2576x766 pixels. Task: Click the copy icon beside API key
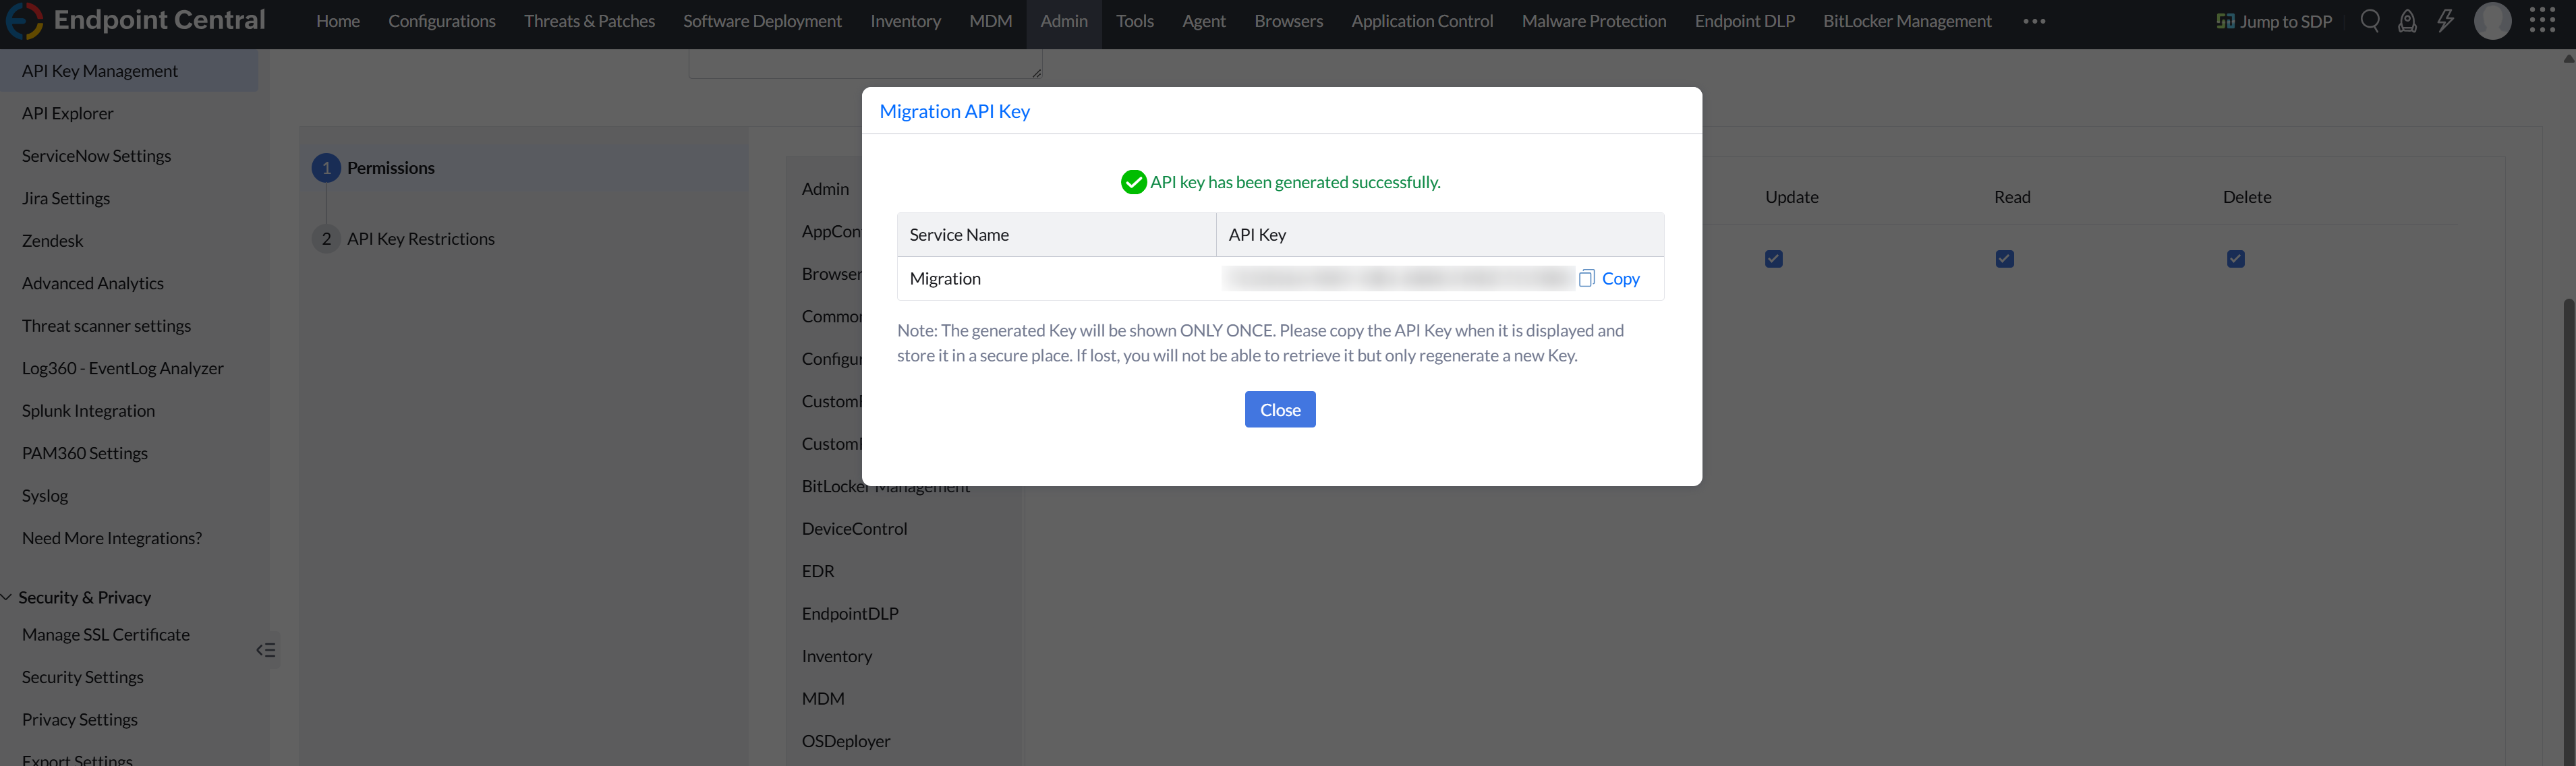[x=1586, y=279]
